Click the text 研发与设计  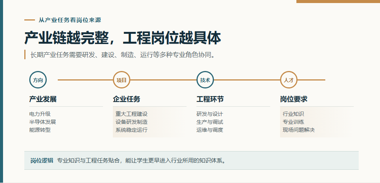point(210,114)
